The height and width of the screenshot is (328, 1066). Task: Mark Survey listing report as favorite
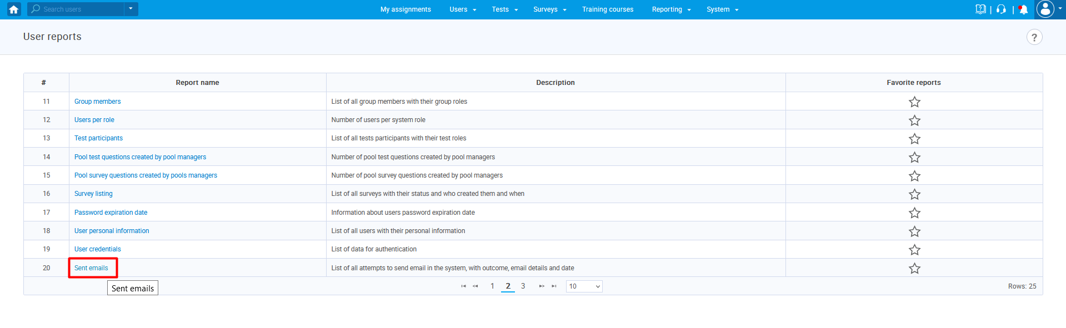[x=914, y=194]
